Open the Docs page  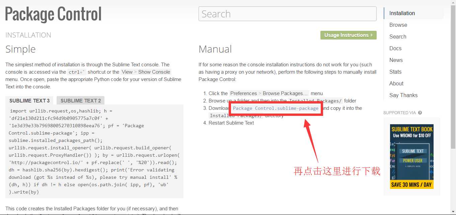click(x=395, y=49)
